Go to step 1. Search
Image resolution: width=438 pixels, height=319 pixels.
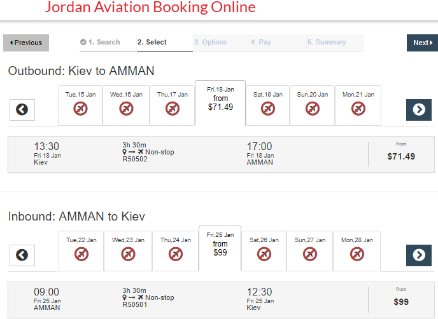[x=101, y=43]
